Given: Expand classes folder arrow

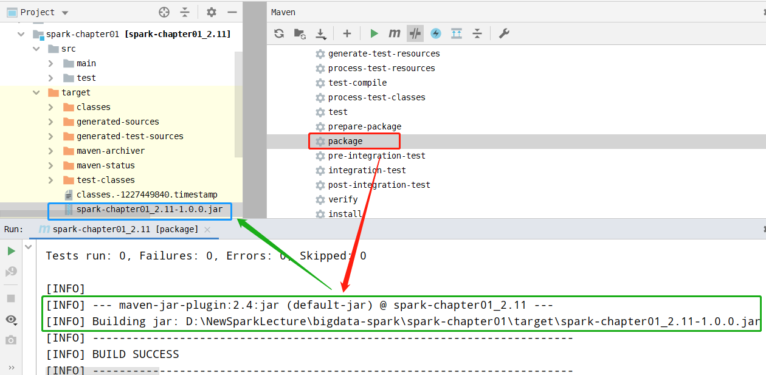Looking at the screenshot, I should tap(51, 107).
